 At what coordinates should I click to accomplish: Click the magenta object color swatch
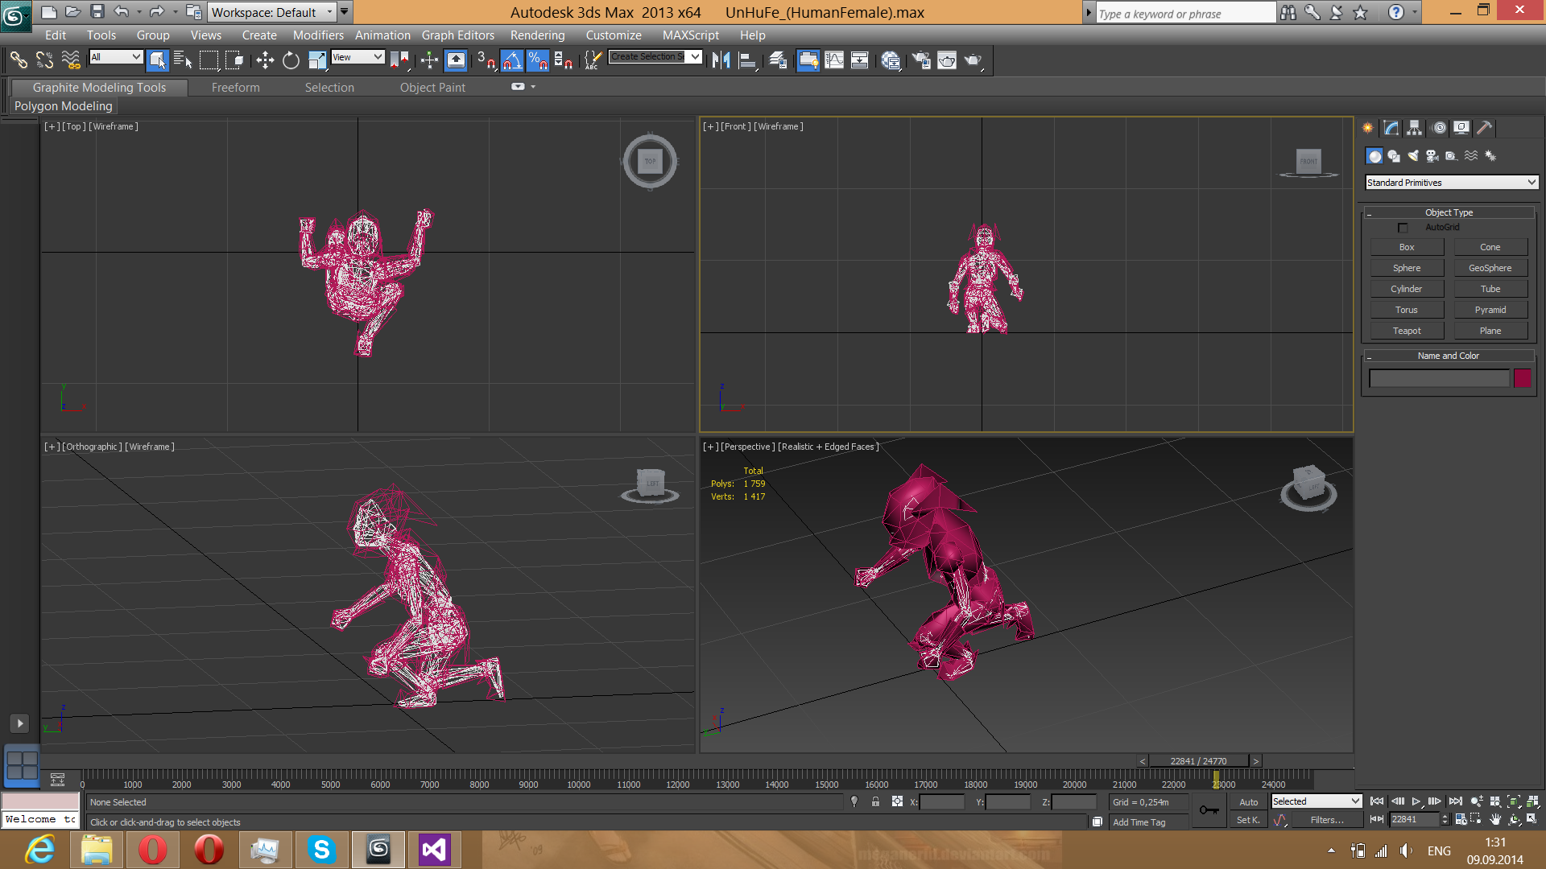coord(1522,378)
